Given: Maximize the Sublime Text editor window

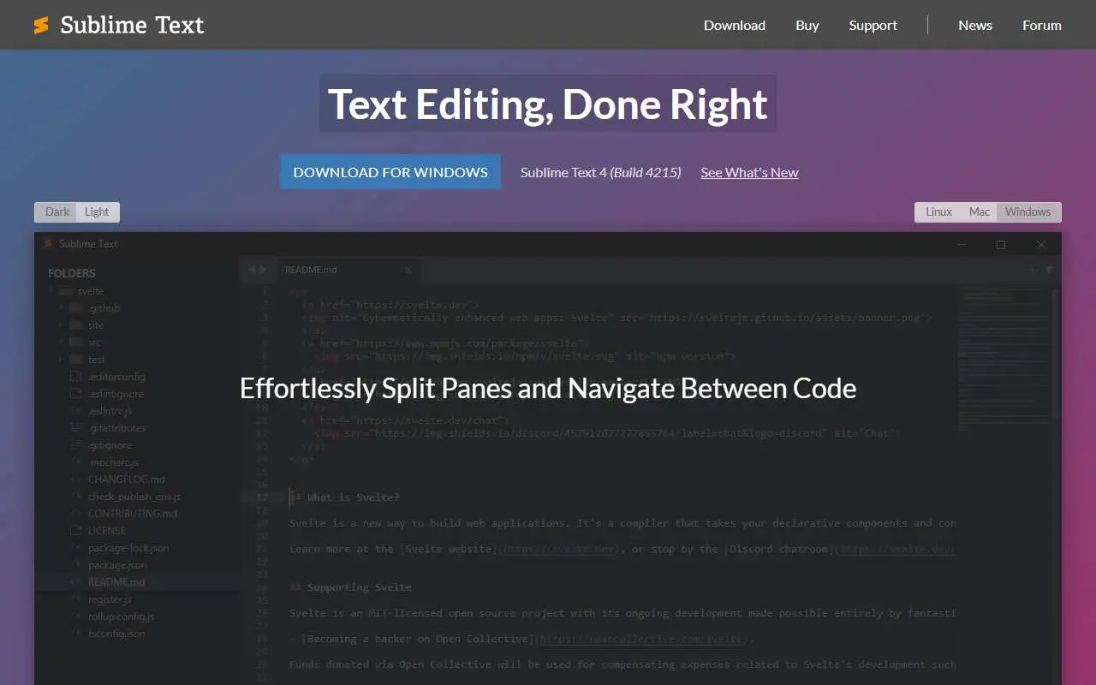Looking at the screenshot, I should click(x=1001, y=245).
